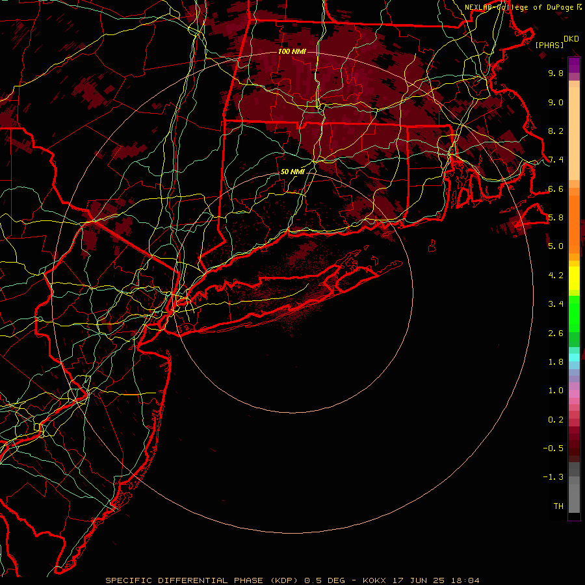The height and width of the screenshot is (585, 585).
Task: Click the 5.8 value on the legend
Action: [556, 218]
